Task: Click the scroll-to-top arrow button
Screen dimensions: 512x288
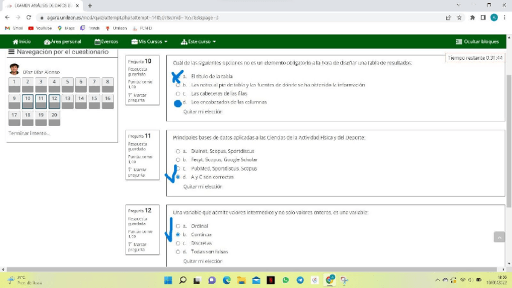Action: point(499,237)
